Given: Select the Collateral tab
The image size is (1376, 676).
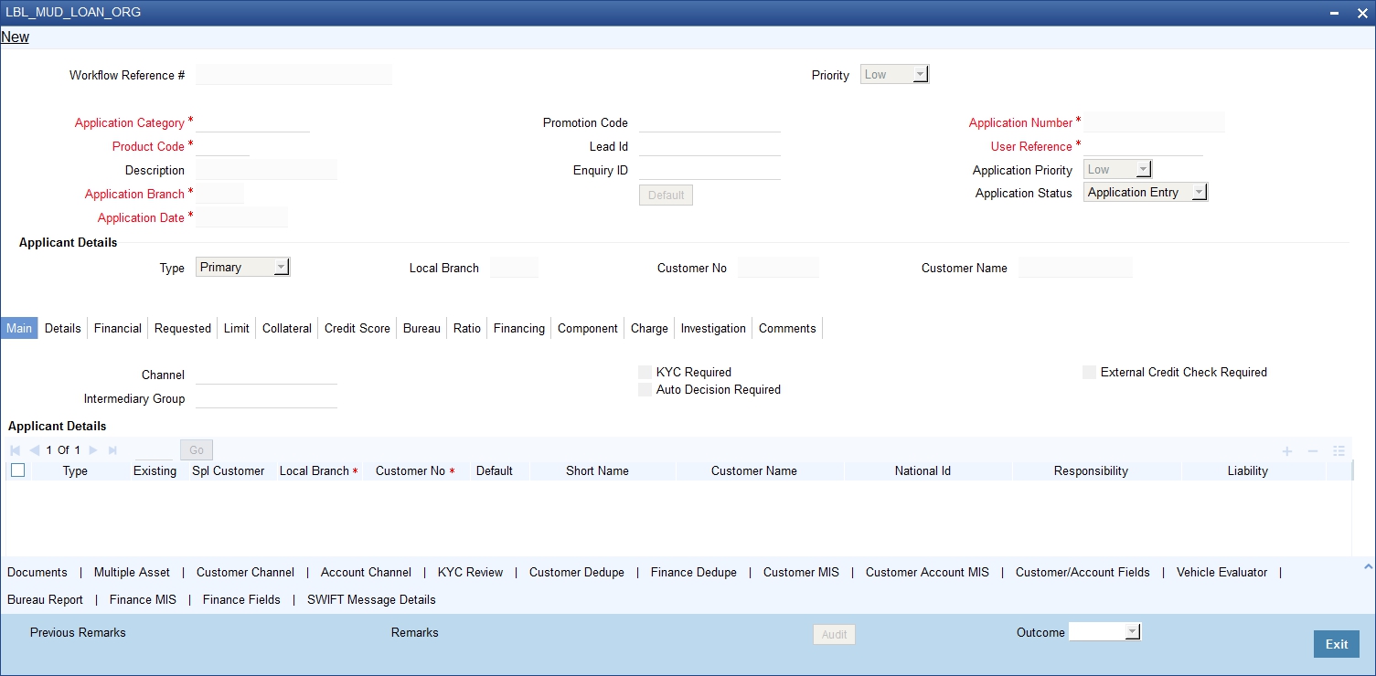Looking at the screenshot, I should click(287, 328).
